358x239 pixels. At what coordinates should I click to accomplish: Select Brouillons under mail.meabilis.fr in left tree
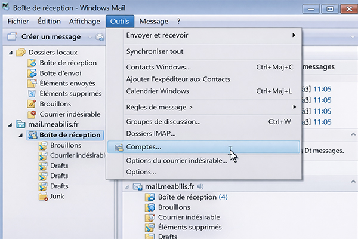point(66,145)
